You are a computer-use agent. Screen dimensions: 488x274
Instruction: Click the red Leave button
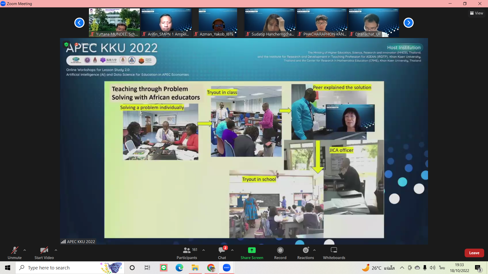click(474, 253)
